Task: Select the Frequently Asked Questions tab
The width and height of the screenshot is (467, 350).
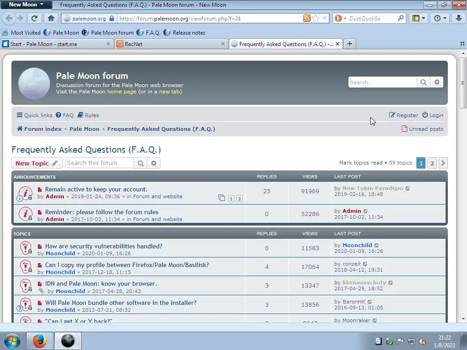Action: click(x=285, y=44)
